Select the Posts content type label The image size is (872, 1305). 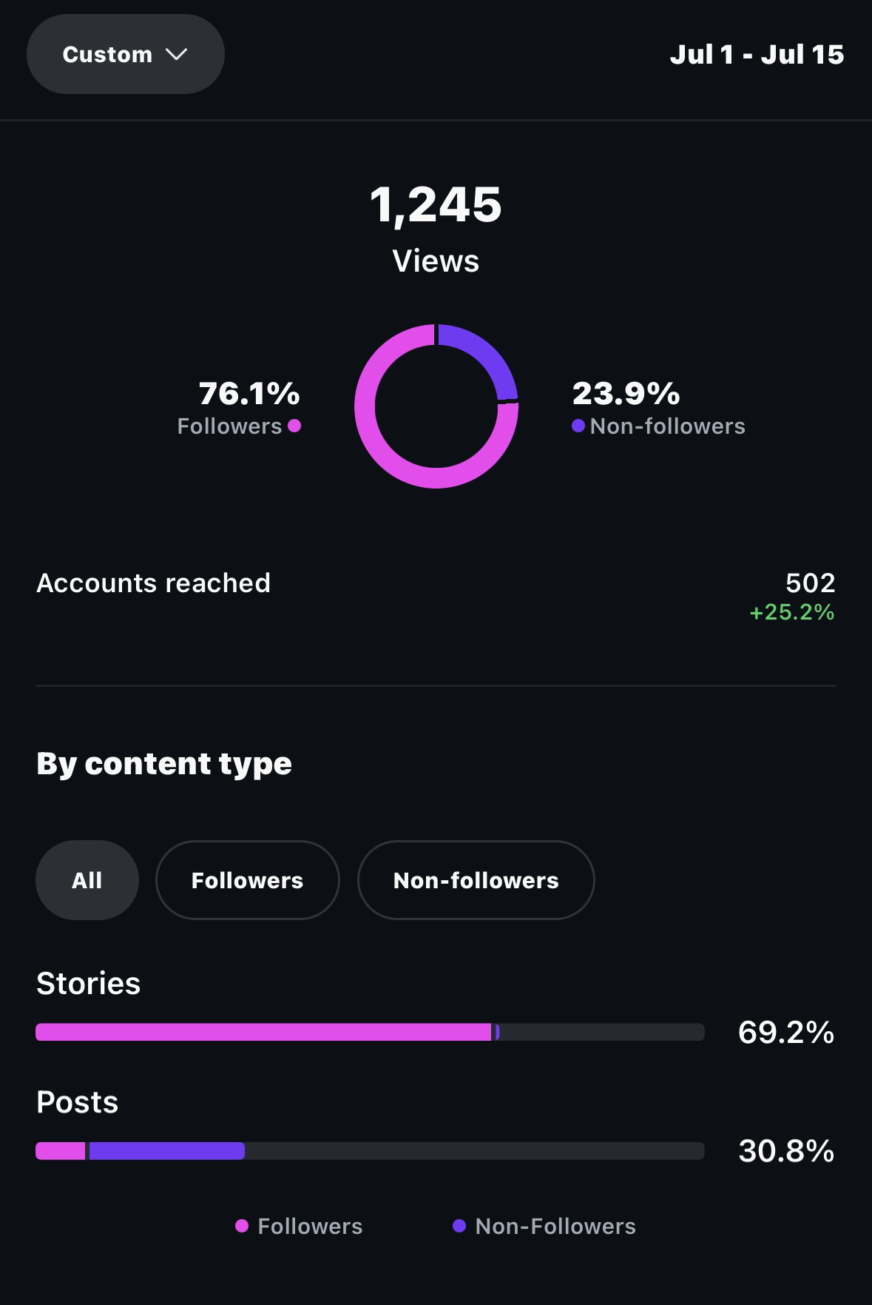(x=77, y=1102)
